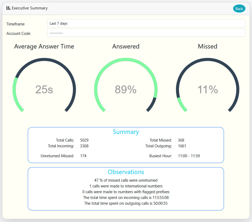The height and width of the screenshot is (222, 252).
Task: Click the Observations section heading
Action: point(126,172)
